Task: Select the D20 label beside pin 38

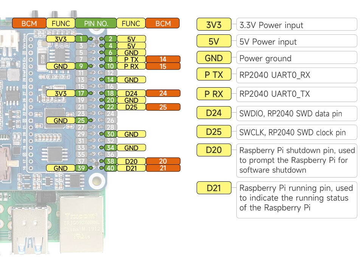Action: click(131, 161)
